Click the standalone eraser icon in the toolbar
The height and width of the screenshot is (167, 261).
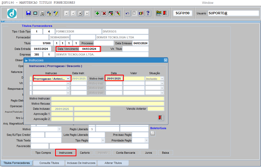(x=118, y=13)
